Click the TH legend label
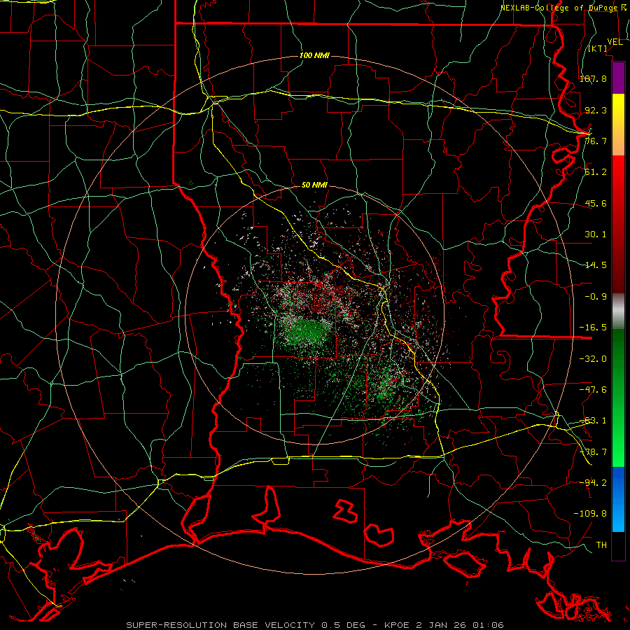The image size is (630, 630). click(x=601, y=545)
